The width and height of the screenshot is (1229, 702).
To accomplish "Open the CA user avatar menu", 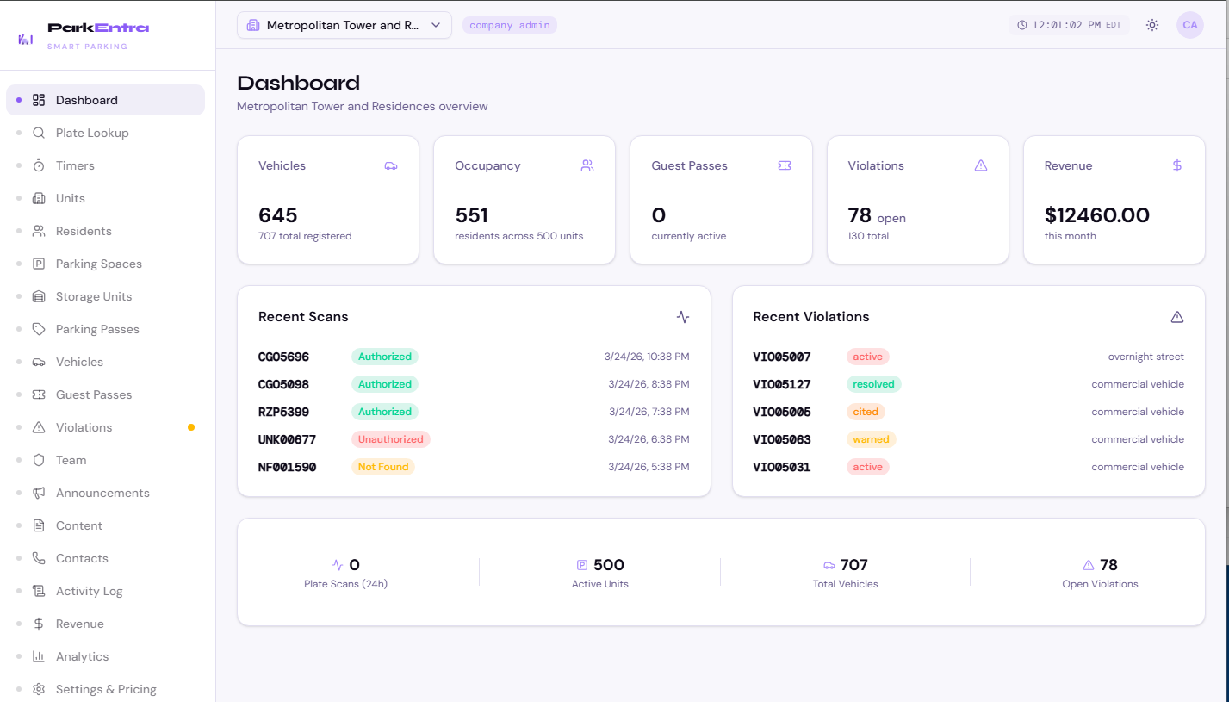I will tap(1189, 25).
